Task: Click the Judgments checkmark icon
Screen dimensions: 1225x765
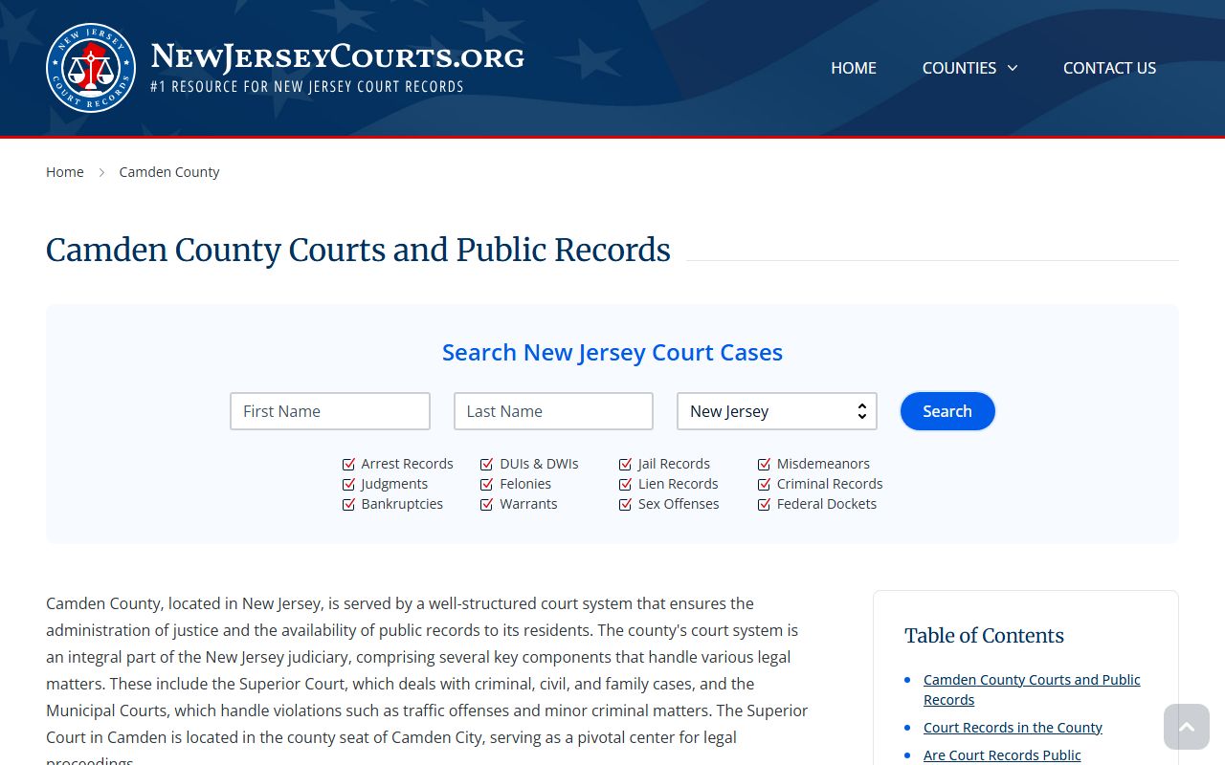Action: [348, 484]
